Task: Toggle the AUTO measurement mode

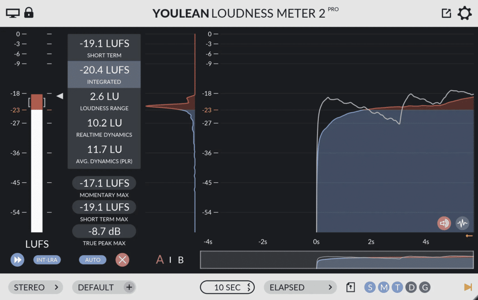Action: (x=92, y=260)
